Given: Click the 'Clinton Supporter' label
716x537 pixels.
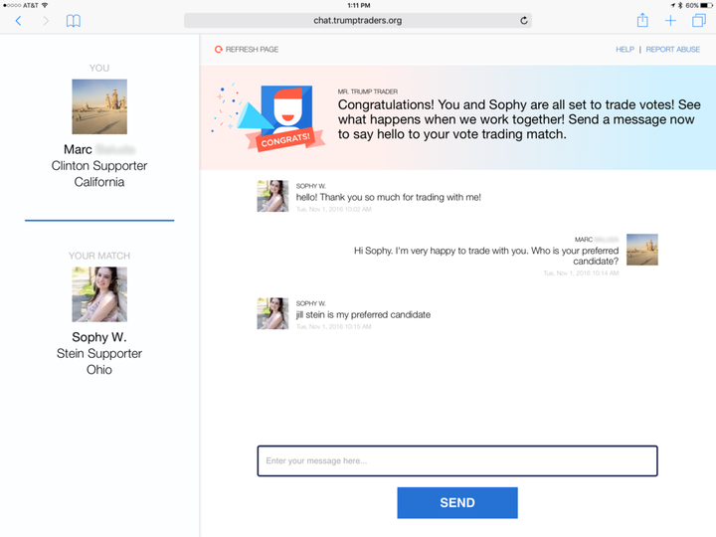Looking at the screenshot, I should click(x=99, y=166).
